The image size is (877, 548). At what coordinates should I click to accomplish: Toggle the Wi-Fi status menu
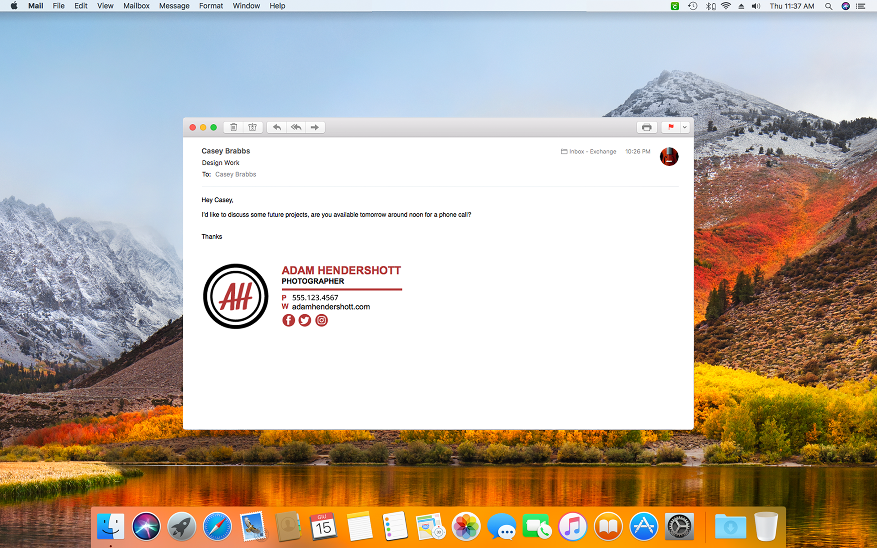(x=726, y=6)
